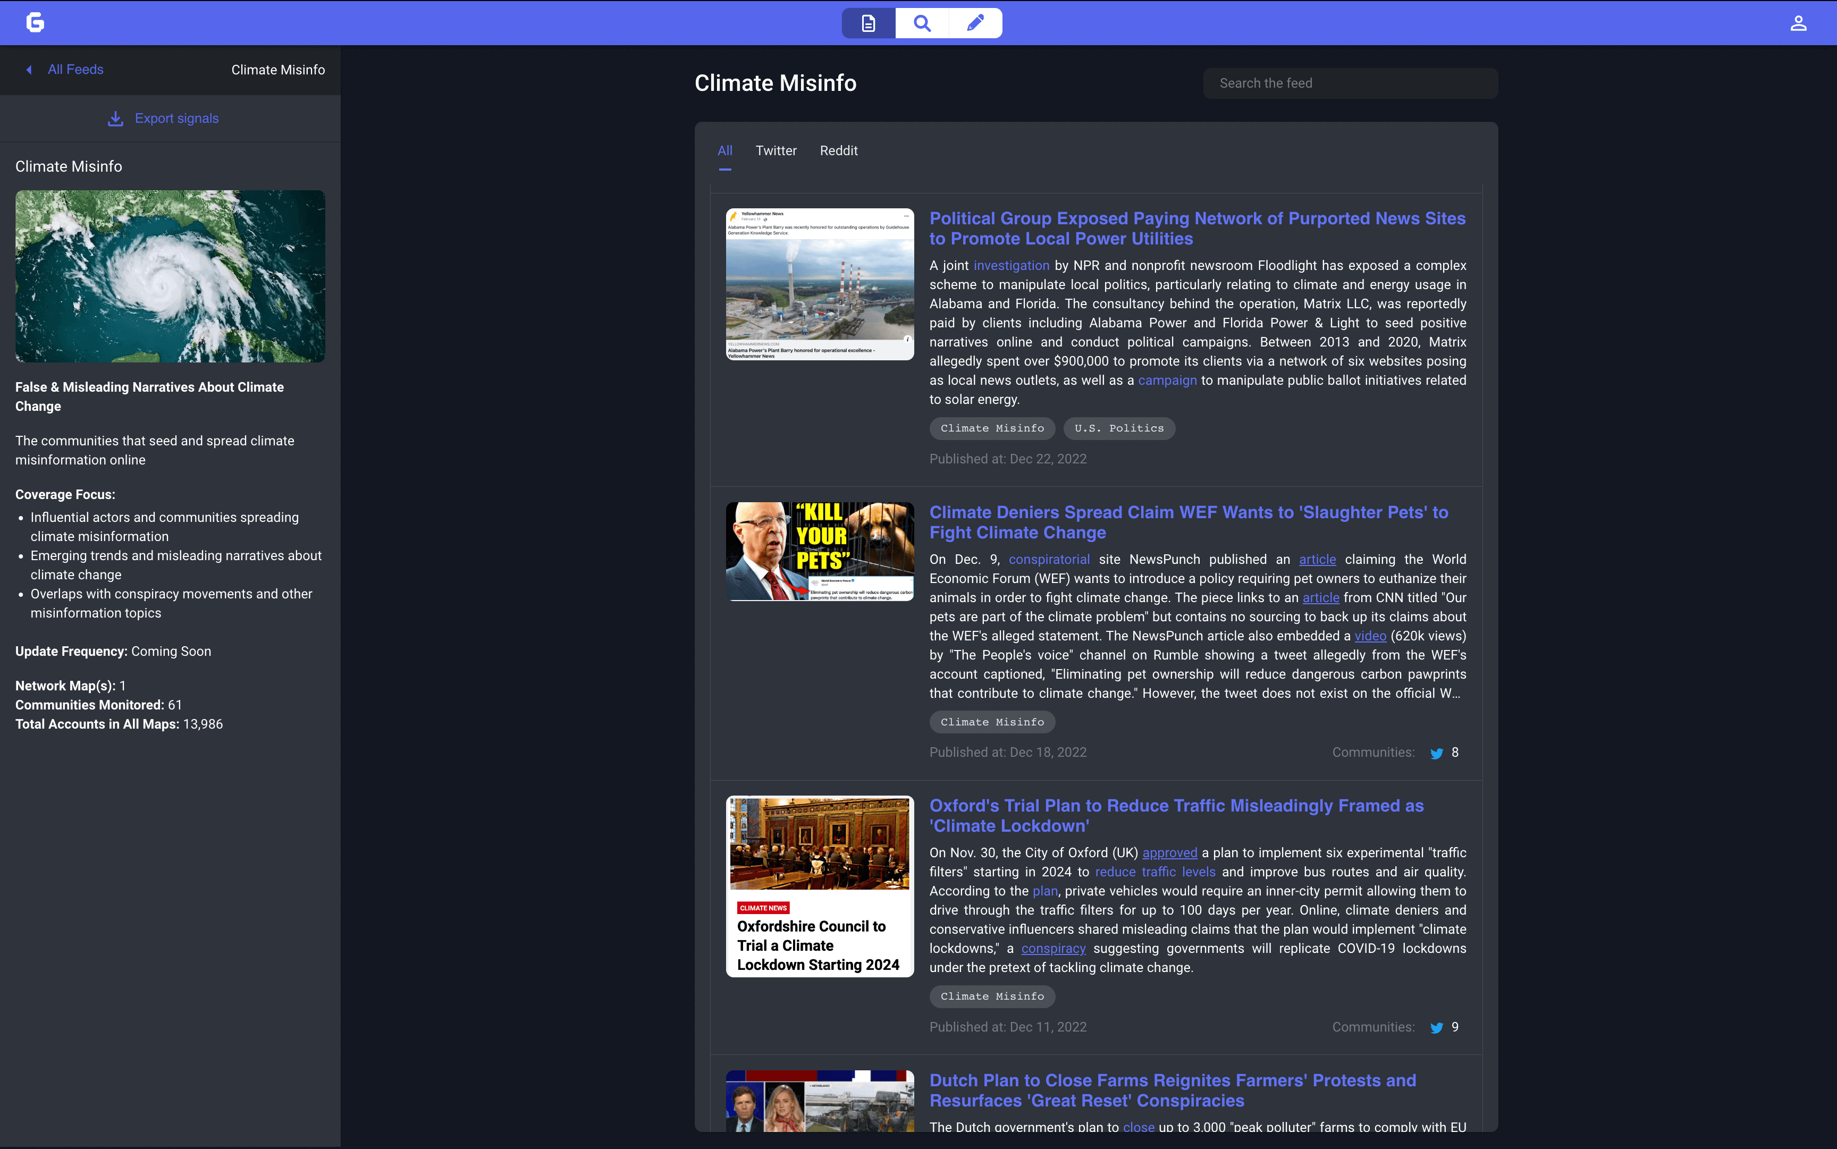Go back to All Feeds
The height and width of the screenshot is (1149, 1837).
point(75,70)
